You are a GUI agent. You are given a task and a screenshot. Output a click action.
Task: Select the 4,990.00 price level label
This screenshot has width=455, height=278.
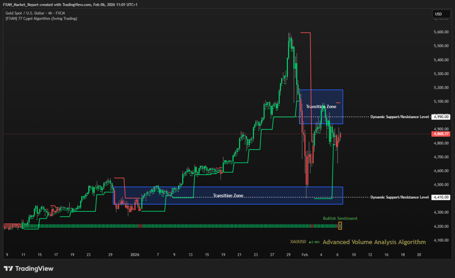441,117
